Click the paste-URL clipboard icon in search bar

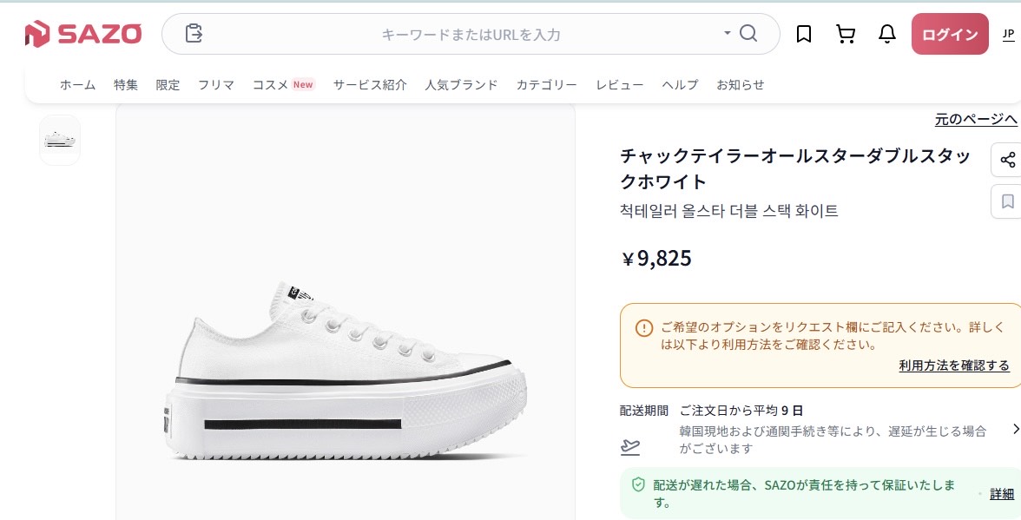pos(193,33)
